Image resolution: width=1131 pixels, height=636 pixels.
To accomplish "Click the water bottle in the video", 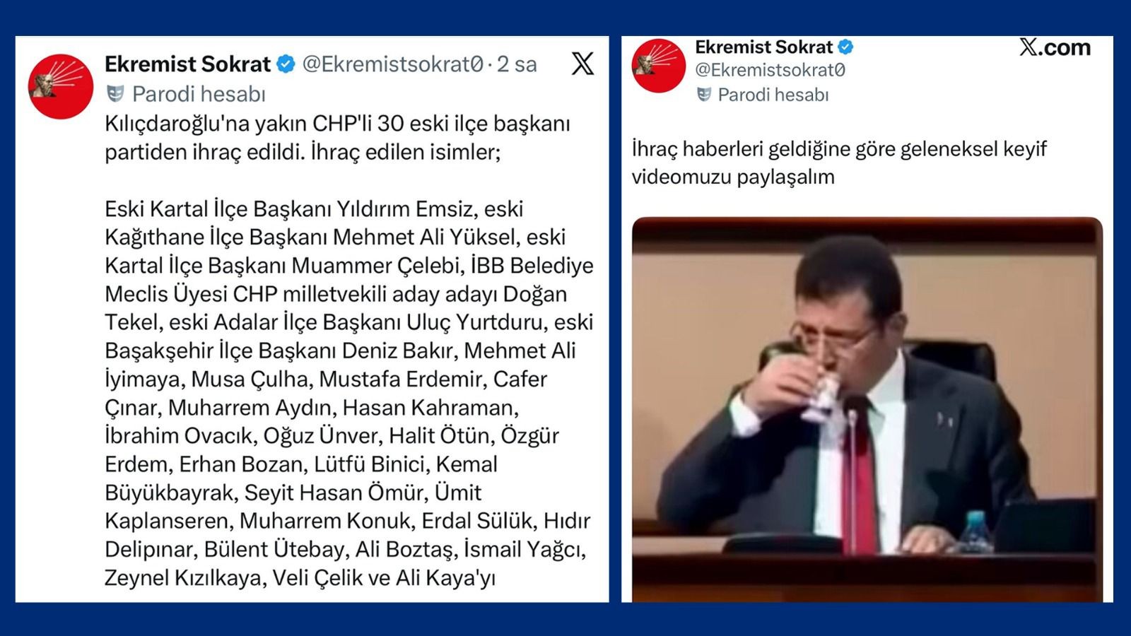I will click(x=977, y=532).
